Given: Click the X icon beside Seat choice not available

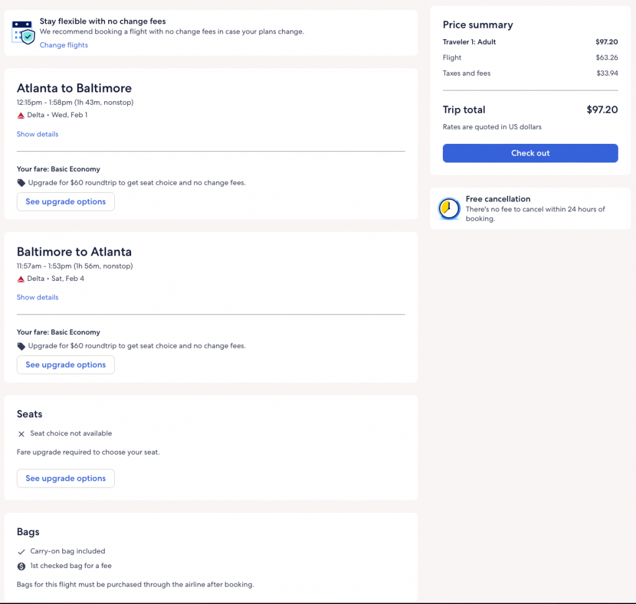Looking at the screenshot, I should (21, 434).
